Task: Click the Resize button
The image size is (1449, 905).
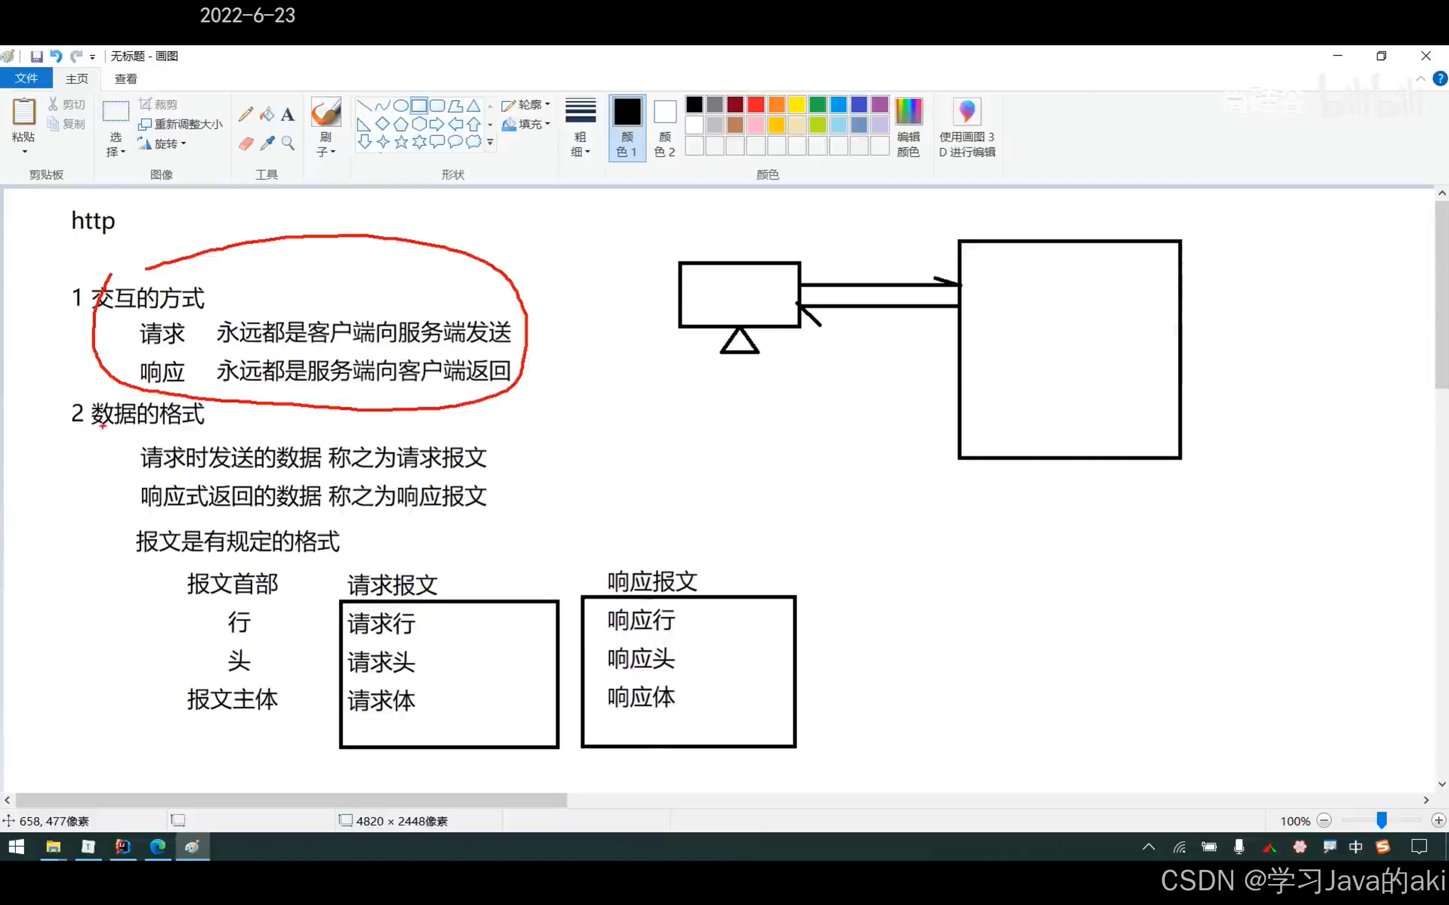Action: (181, 124)
